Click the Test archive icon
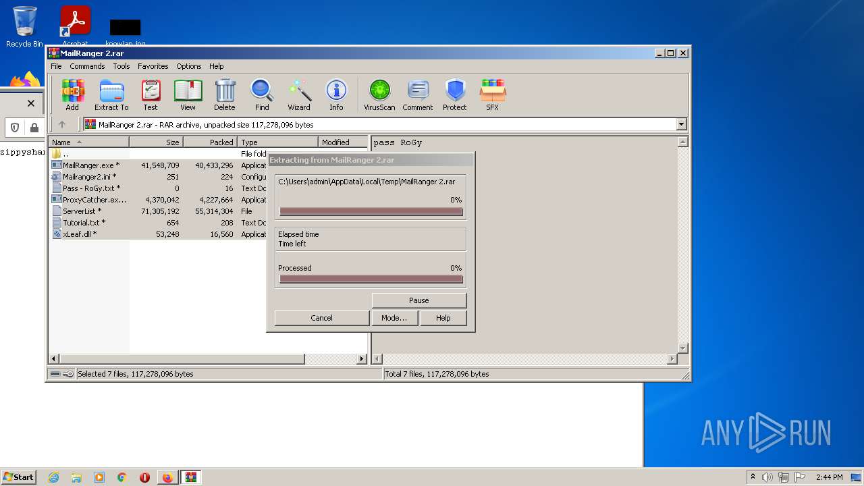This screenshot has height=486, width=864. tap(151, 94)
